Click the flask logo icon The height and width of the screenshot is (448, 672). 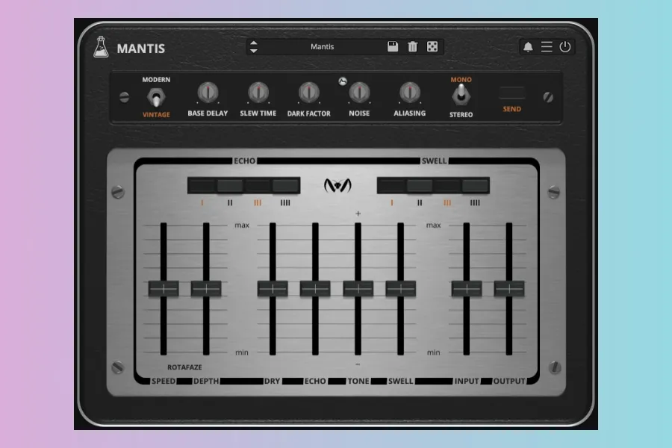point(101,48)
